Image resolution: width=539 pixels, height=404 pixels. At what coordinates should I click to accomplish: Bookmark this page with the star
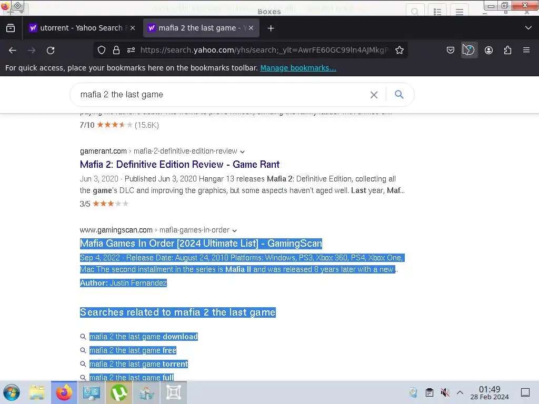point(400,50)
